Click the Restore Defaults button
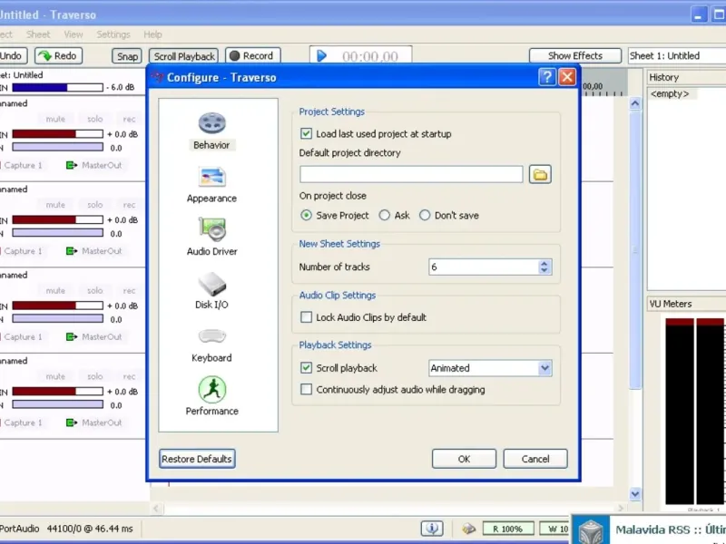The image size is (726, 544). coord(197,459)
